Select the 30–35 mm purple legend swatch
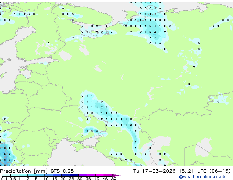 (x=83, y=175)
